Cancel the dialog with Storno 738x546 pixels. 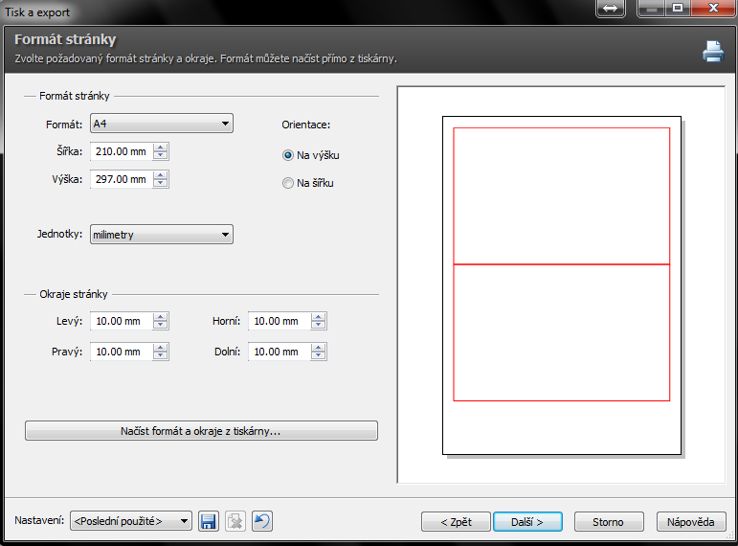(x=608, y=522)
